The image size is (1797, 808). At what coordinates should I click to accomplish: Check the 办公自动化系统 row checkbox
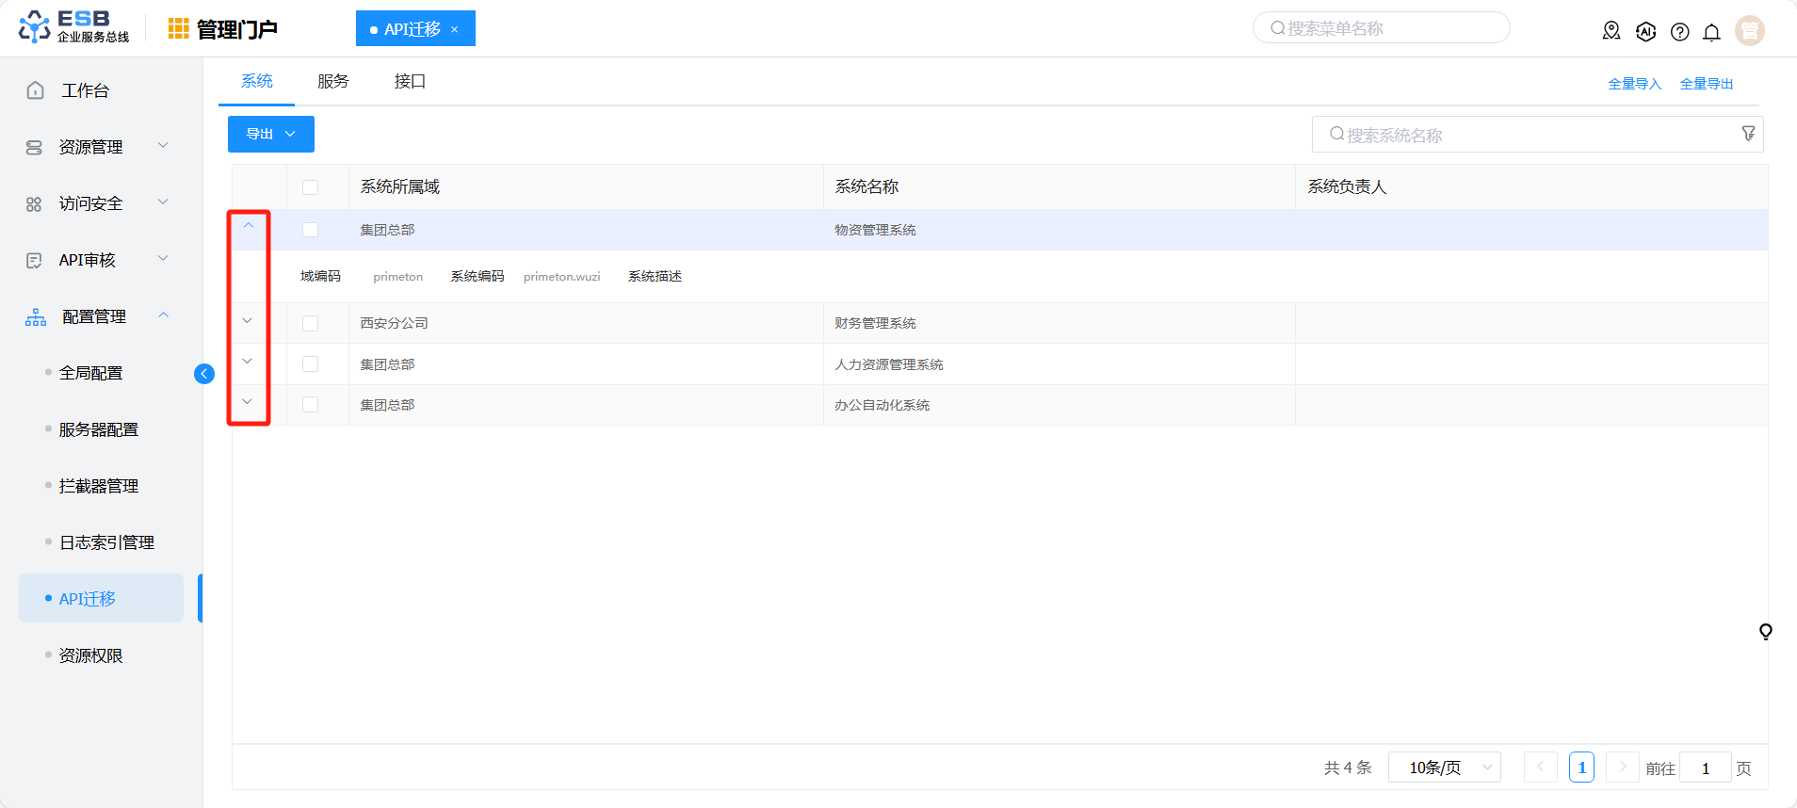click(x=311, y=405)
